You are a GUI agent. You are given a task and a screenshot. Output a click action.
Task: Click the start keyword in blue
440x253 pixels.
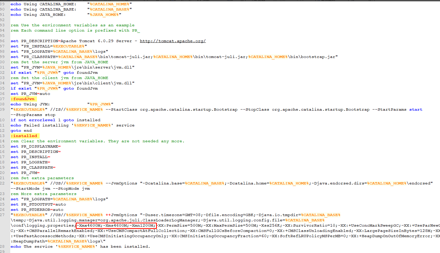coord(415,109)
